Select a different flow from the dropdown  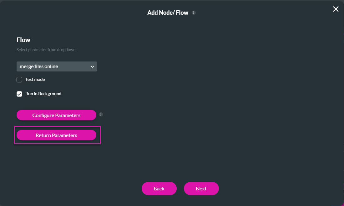pos(57,66)
